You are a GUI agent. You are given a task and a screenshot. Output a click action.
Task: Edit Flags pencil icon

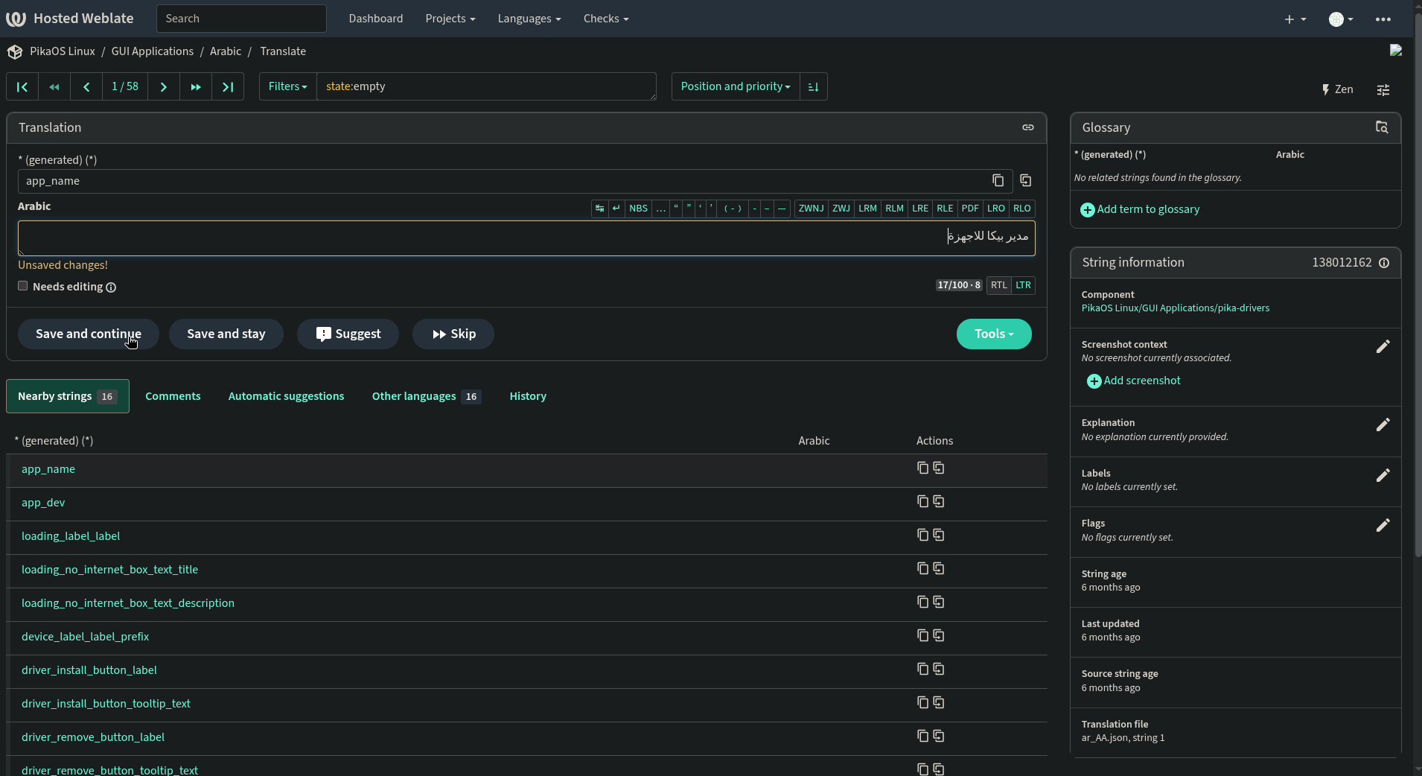pos(1383,525)
